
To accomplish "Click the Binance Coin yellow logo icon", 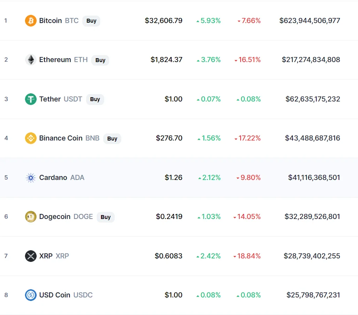I will (x=30, y=138).
